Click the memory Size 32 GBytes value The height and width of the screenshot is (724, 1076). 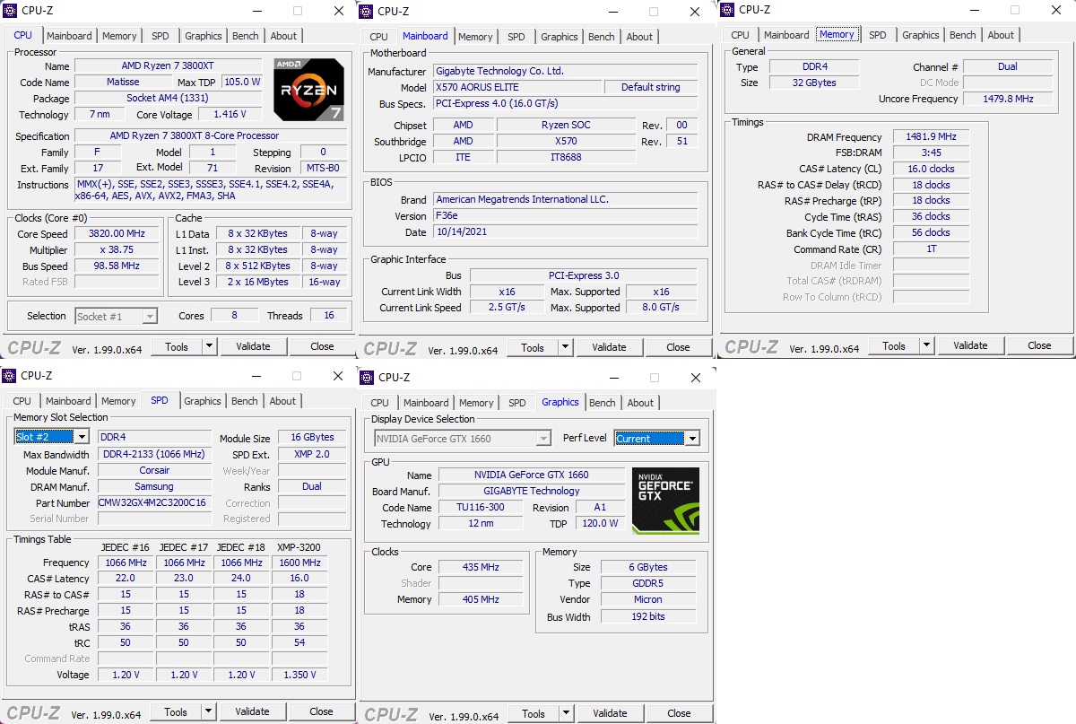point(813,83)
